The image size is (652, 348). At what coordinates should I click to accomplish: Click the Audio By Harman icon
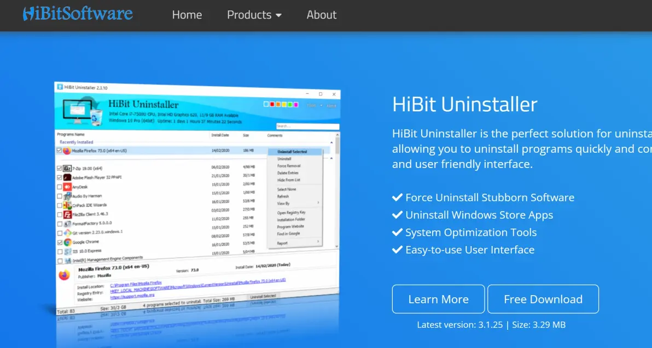(x=67, y=196)
